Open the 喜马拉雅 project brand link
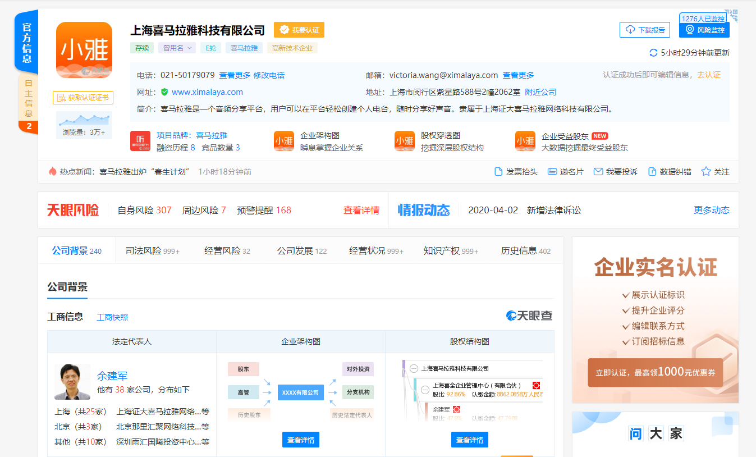Screen dimensions: 756x457 212,135
